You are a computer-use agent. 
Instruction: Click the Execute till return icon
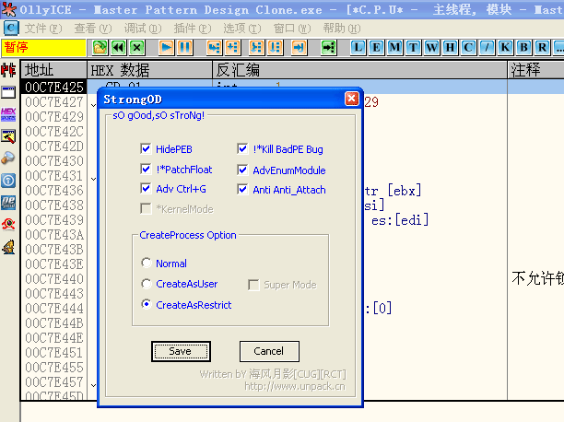[x=299, y=48]
